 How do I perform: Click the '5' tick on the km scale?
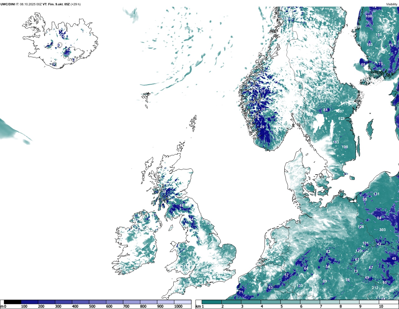[x=281, y=307]
